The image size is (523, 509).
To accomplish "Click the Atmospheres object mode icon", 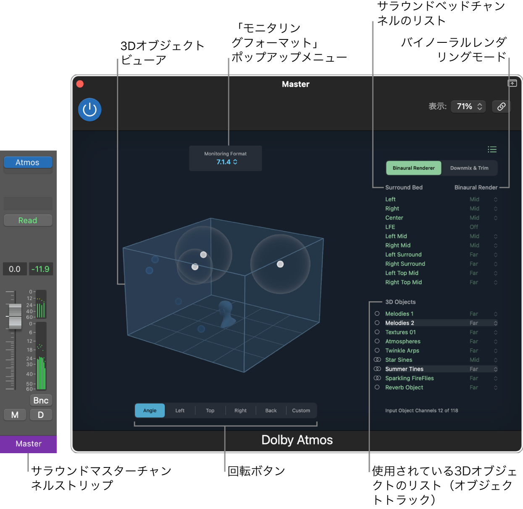I will (x=377, y=341).
